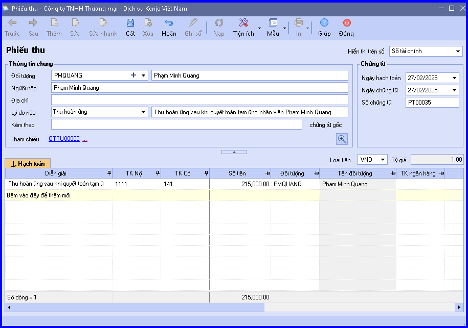Click the Mẫu template icon
Screen dimensions: 468x328
273,23
